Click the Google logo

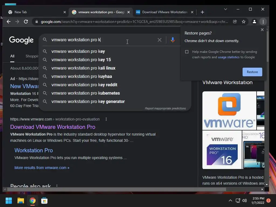21,40
